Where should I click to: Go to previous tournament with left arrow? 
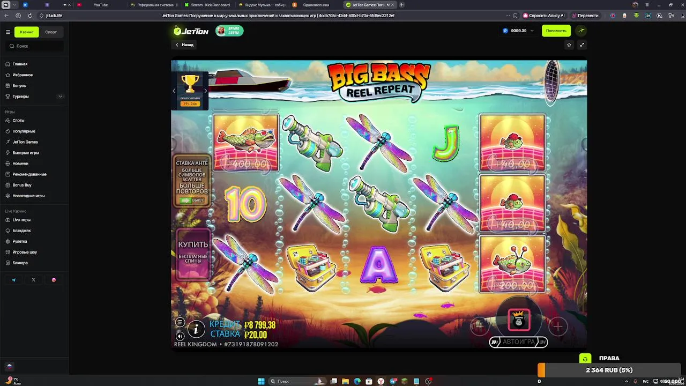pos(174,91)
